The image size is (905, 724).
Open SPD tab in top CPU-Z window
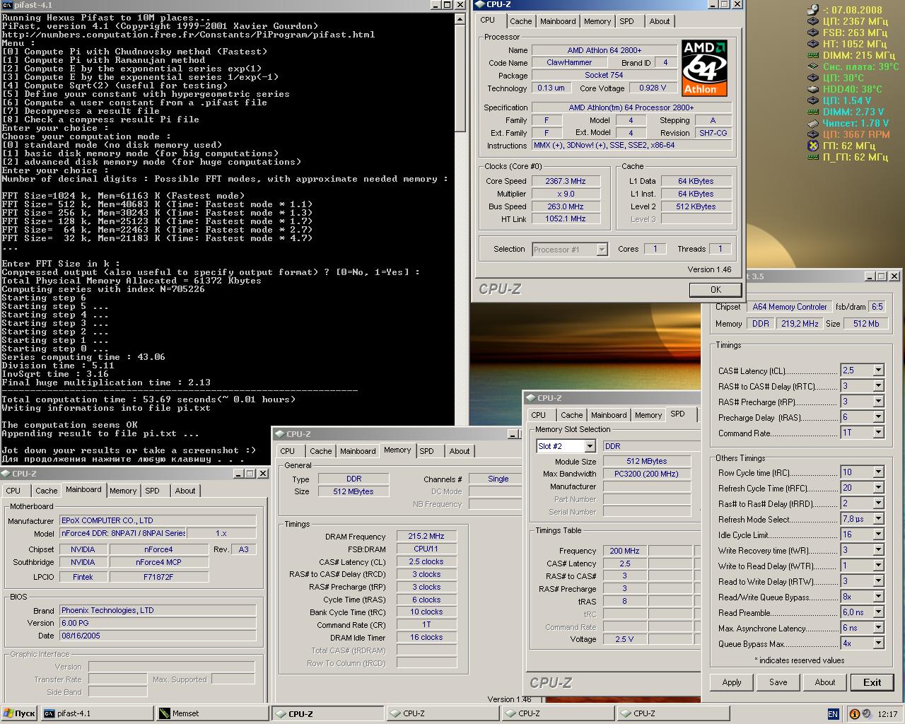627,21
